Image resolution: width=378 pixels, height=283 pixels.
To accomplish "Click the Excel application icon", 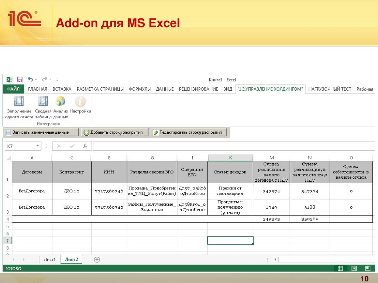I will click(9, 80).
